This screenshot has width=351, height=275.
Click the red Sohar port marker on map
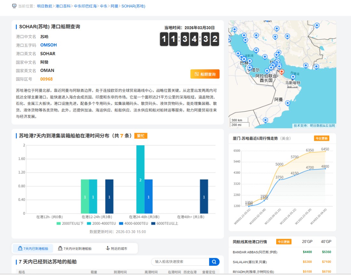pyautogui.click(x=281, y=72)
